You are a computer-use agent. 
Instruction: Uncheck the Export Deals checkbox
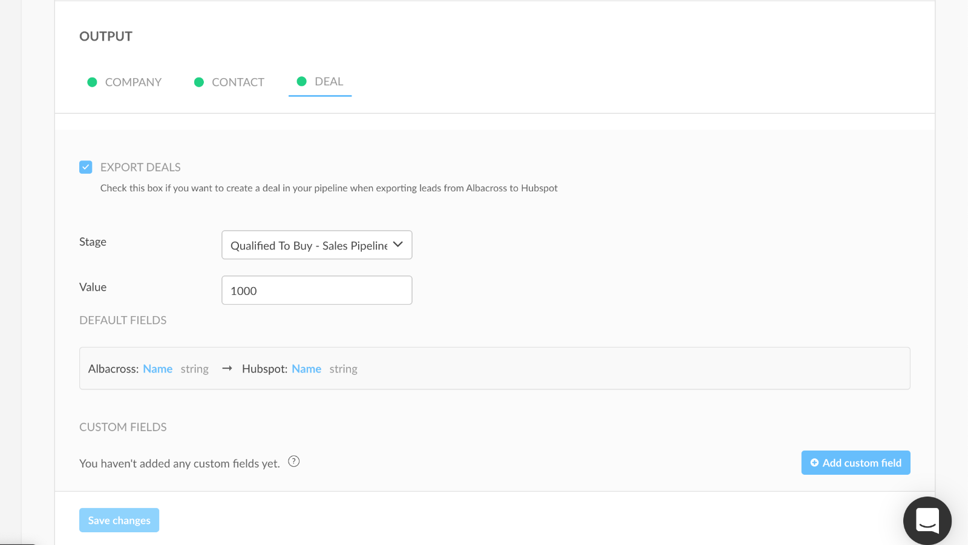click(86, 167)
